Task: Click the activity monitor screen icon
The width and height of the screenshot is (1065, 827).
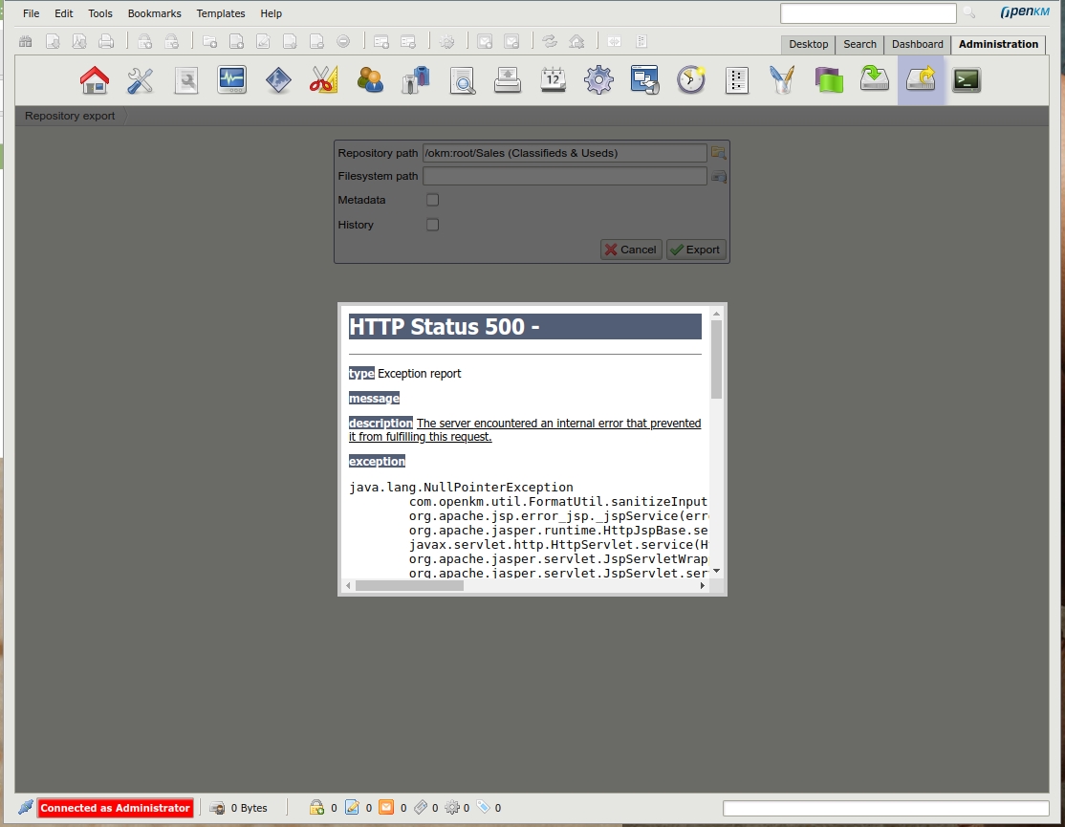Action: 232,80
